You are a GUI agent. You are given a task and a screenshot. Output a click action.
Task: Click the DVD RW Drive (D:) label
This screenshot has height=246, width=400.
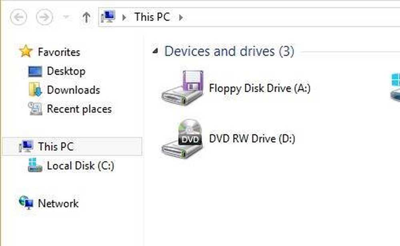(x=252, y=139)
